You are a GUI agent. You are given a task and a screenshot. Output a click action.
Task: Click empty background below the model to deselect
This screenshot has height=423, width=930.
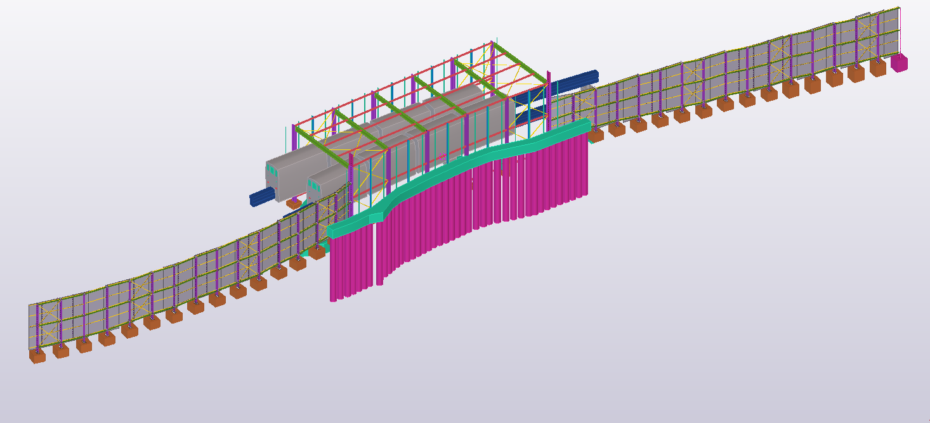[x=508, y=367]
